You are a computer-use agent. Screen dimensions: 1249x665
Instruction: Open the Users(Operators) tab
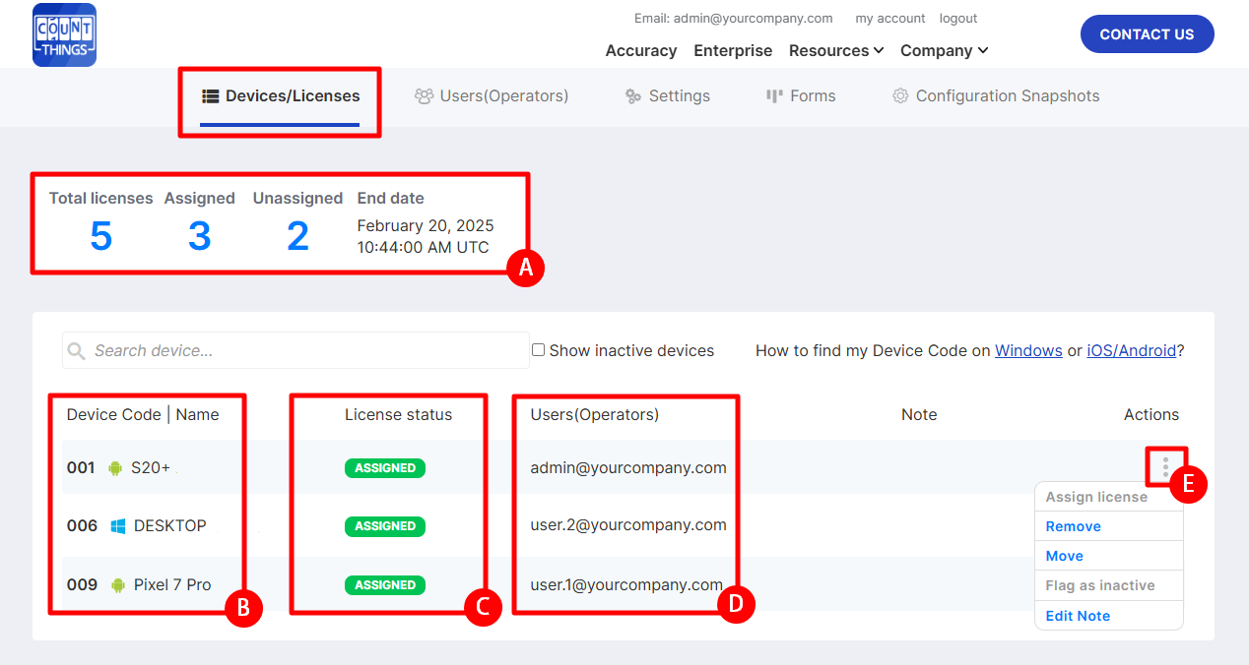pyautogui.click(x=492, y=96)
